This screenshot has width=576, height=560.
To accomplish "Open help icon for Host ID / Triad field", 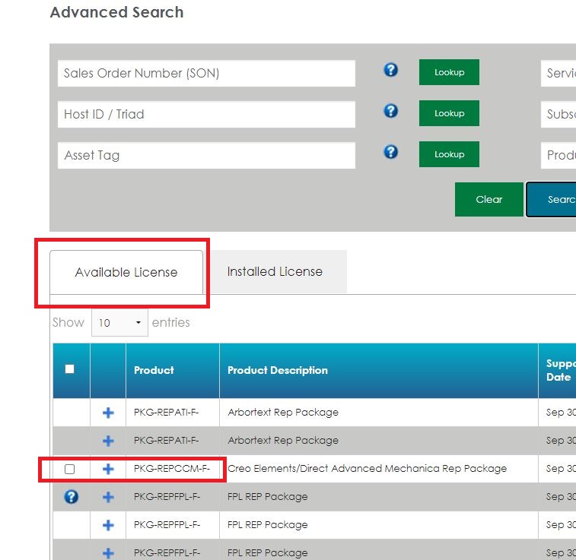I will pyautogui.click(x=390, y=111).
